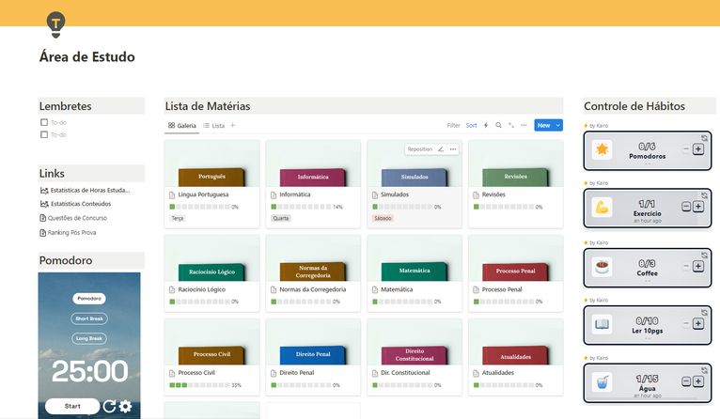Increase Exercício count with plus button
720x419 pixels.
click(x=698, y=207)
